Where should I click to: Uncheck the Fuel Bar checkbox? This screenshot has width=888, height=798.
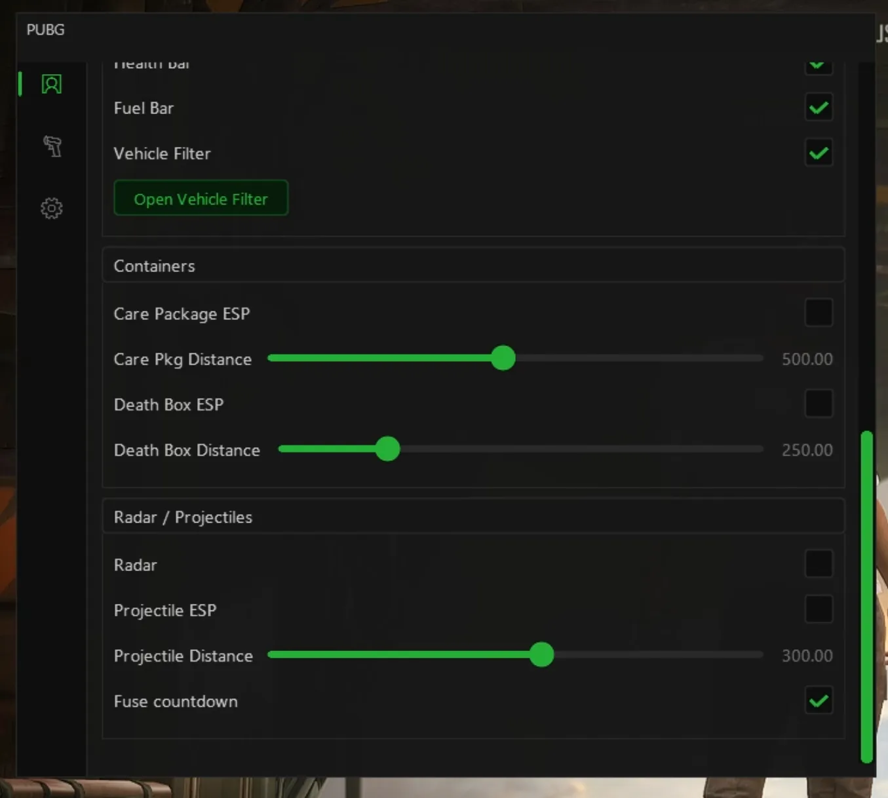[x=819, y=108]
